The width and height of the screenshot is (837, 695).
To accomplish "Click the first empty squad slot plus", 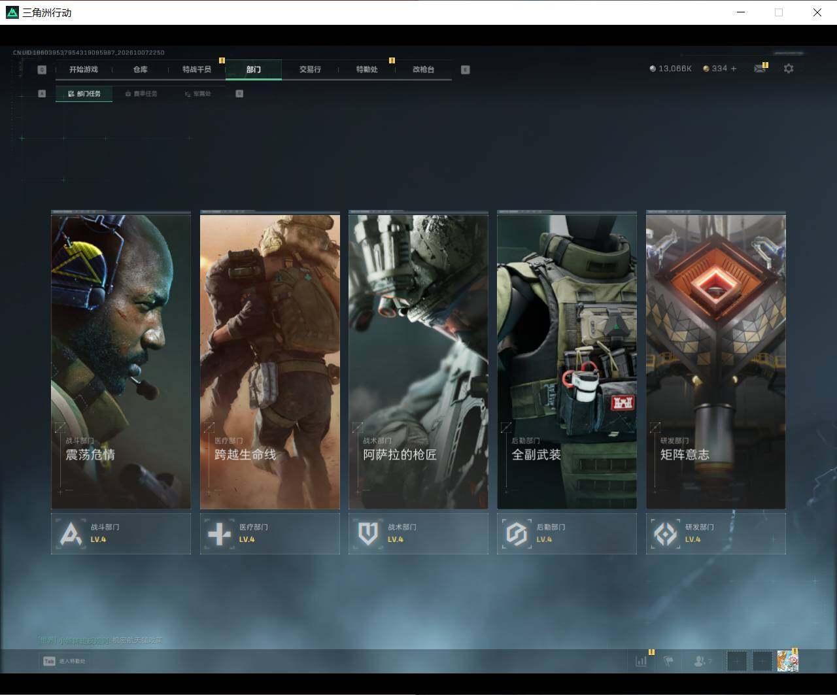I will click(x=737, y=661).
